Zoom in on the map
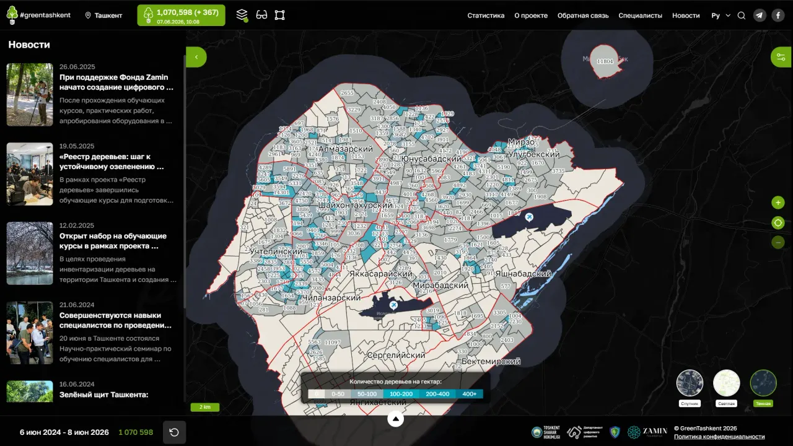The width and height of the screenshot is (793, 446). click(x=778, y=203)
